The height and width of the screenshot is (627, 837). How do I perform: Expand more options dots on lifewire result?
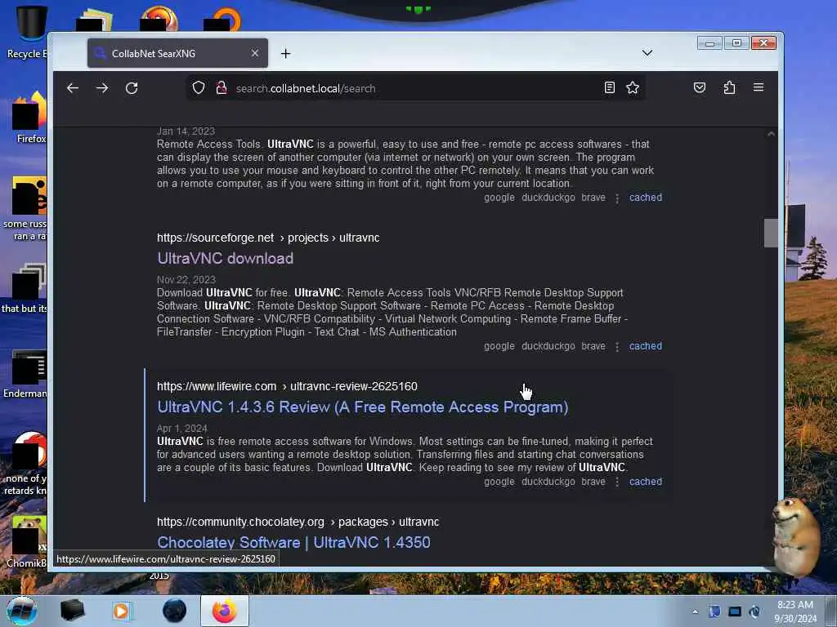click(x=617, y=482)
